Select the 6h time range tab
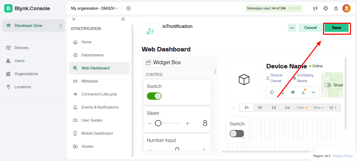357x161 pixels. (x=260, y=108)
